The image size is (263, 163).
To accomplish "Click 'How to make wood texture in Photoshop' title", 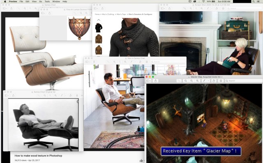I will [38, 156].
